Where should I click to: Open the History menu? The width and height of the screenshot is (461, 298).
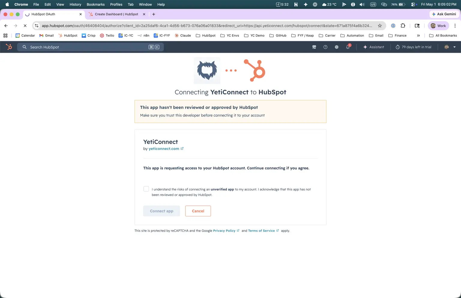(x=75, y=5)
